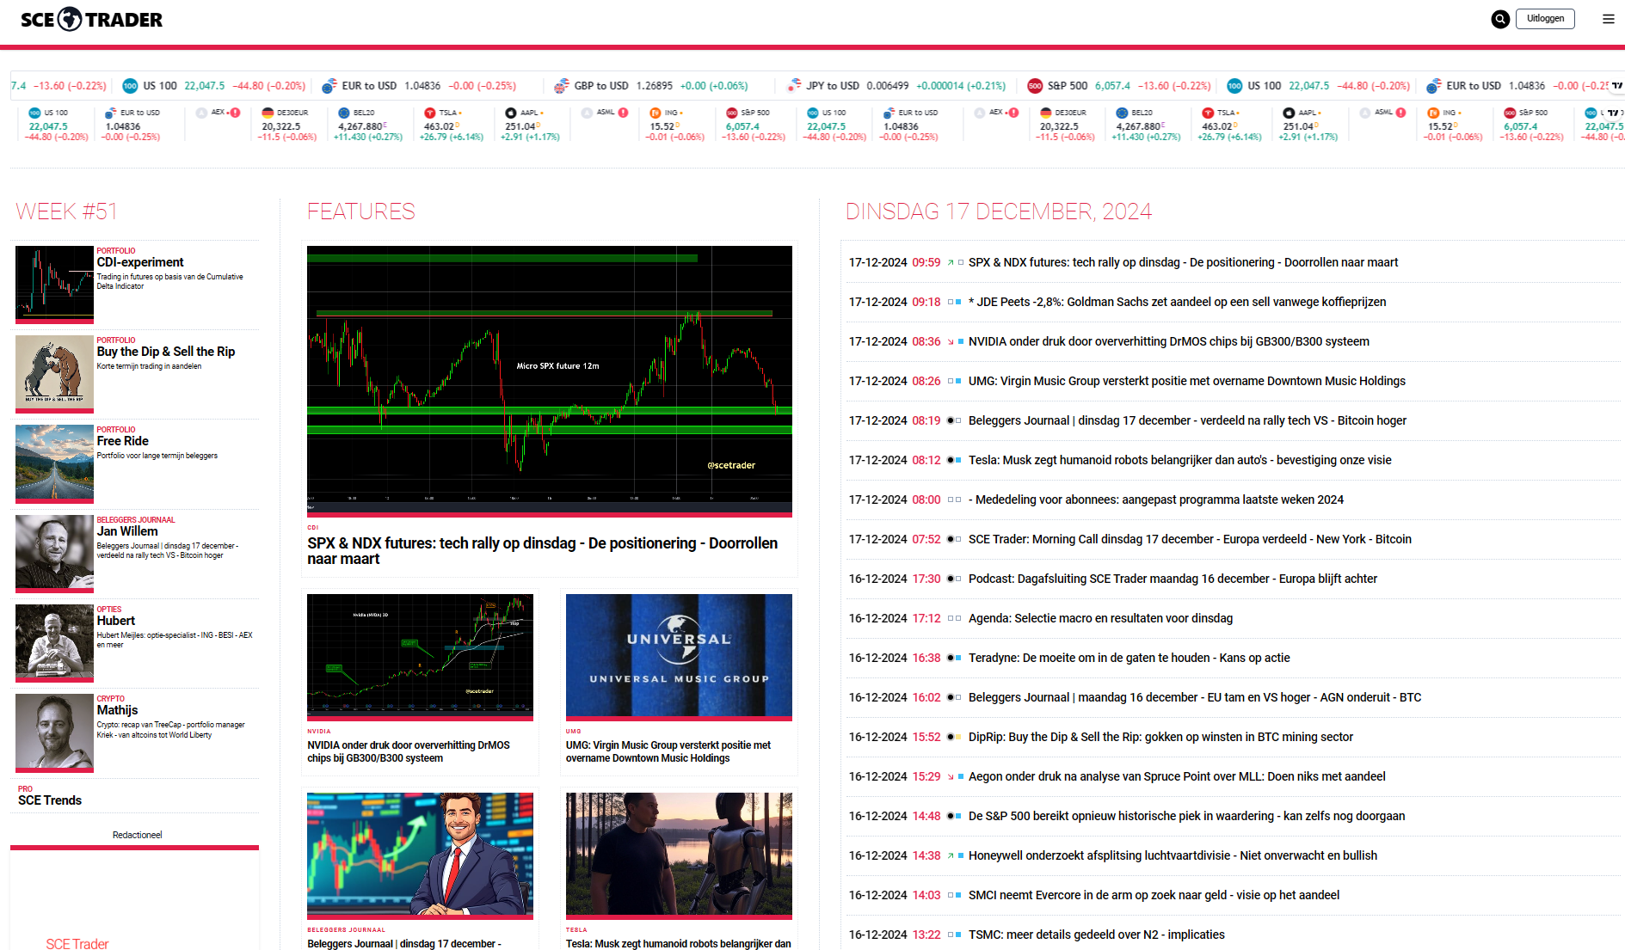Click first empty square in Agenda news row
This screenshot has width=1625, height=950.
951,619
